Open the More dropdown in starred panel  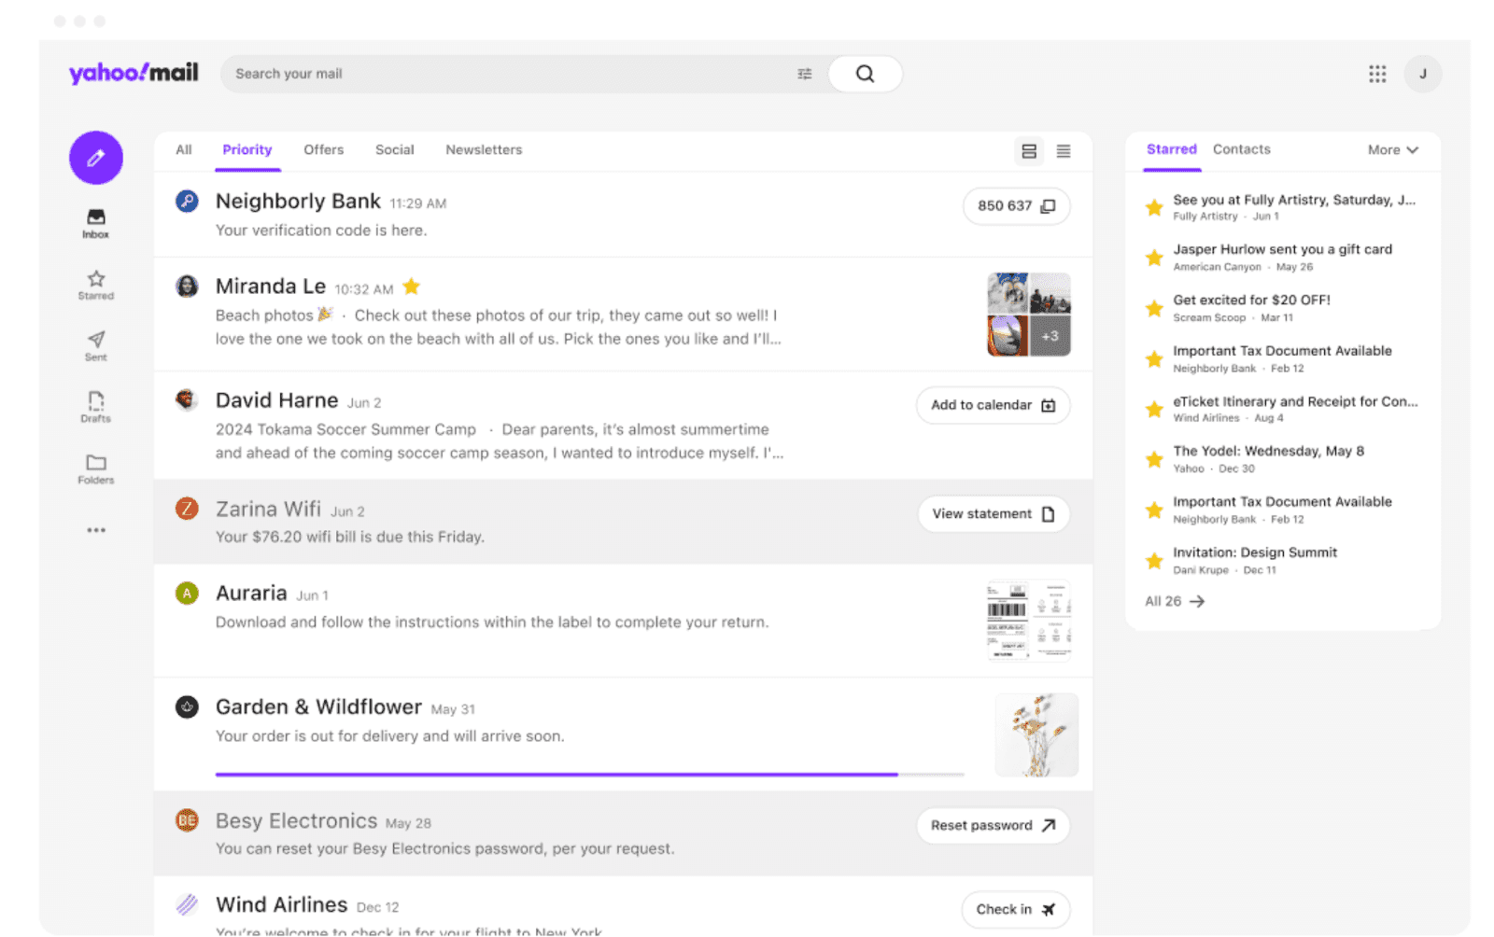point(1392,149)
